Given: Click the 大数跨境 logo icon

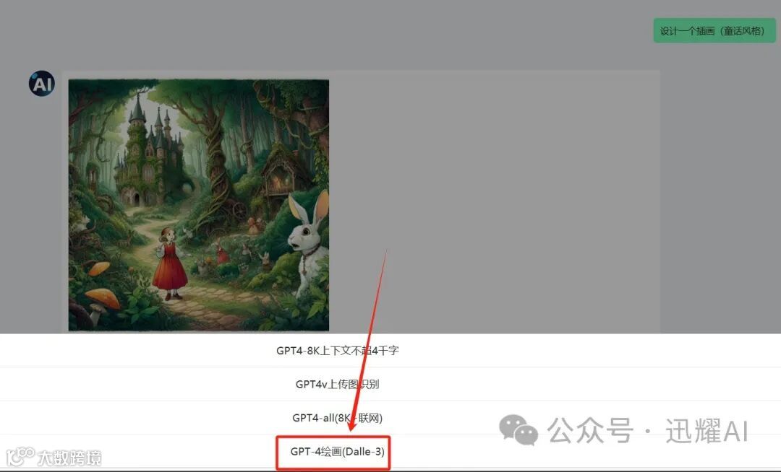Looking at the screenshot, I should [x=20, y=457].
